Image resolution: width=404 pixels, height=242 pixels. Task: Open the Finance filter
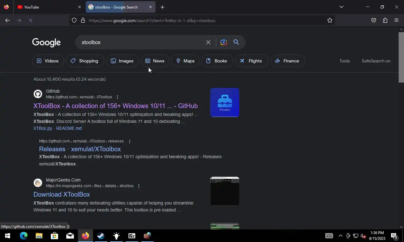tap(288, 61)
